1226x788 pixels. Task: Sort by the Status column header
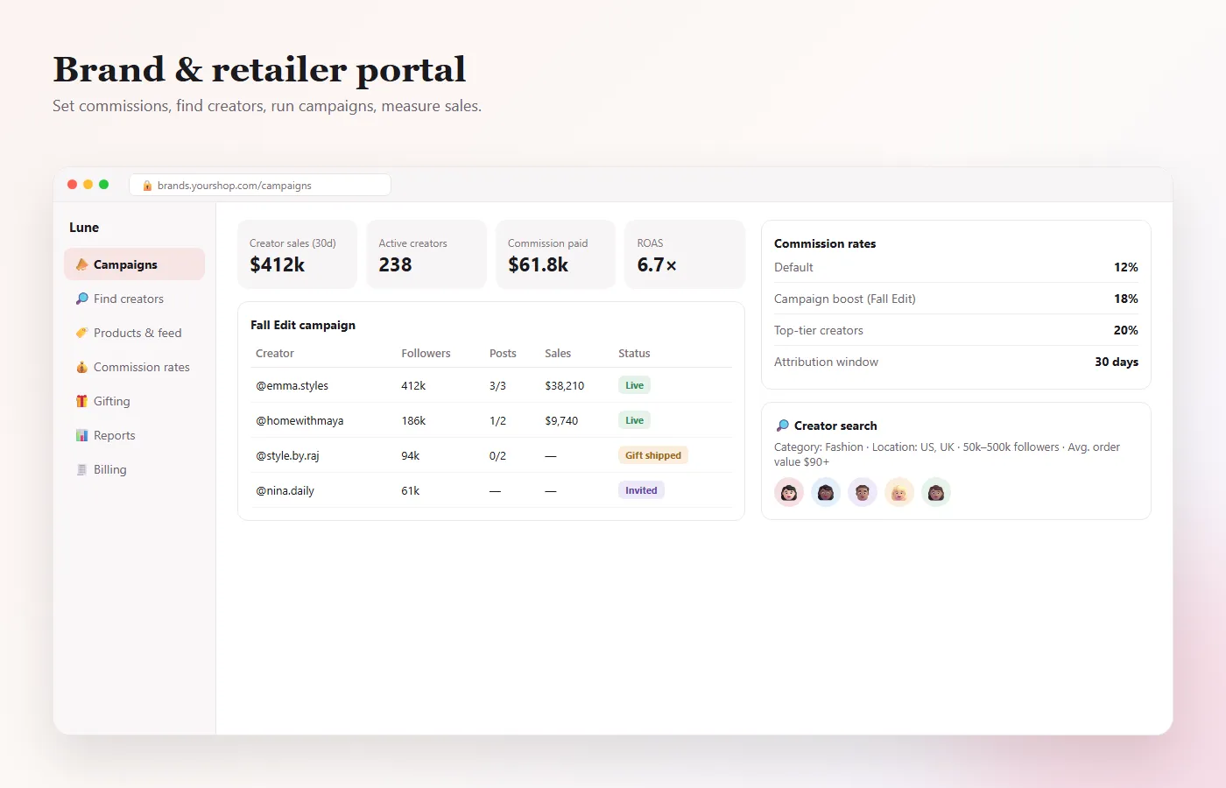pyautogui.click(x=634, y=354)
